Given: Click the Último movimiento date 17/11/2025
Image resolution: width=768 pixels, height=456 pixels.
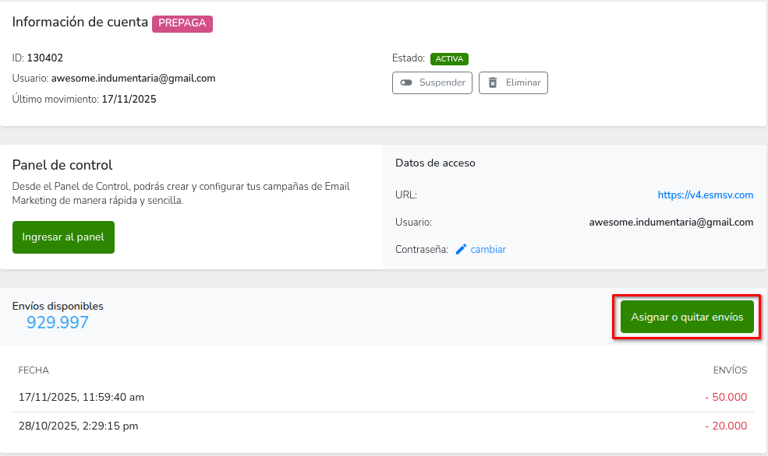Looking at the screenshot, I should [129, 100].
